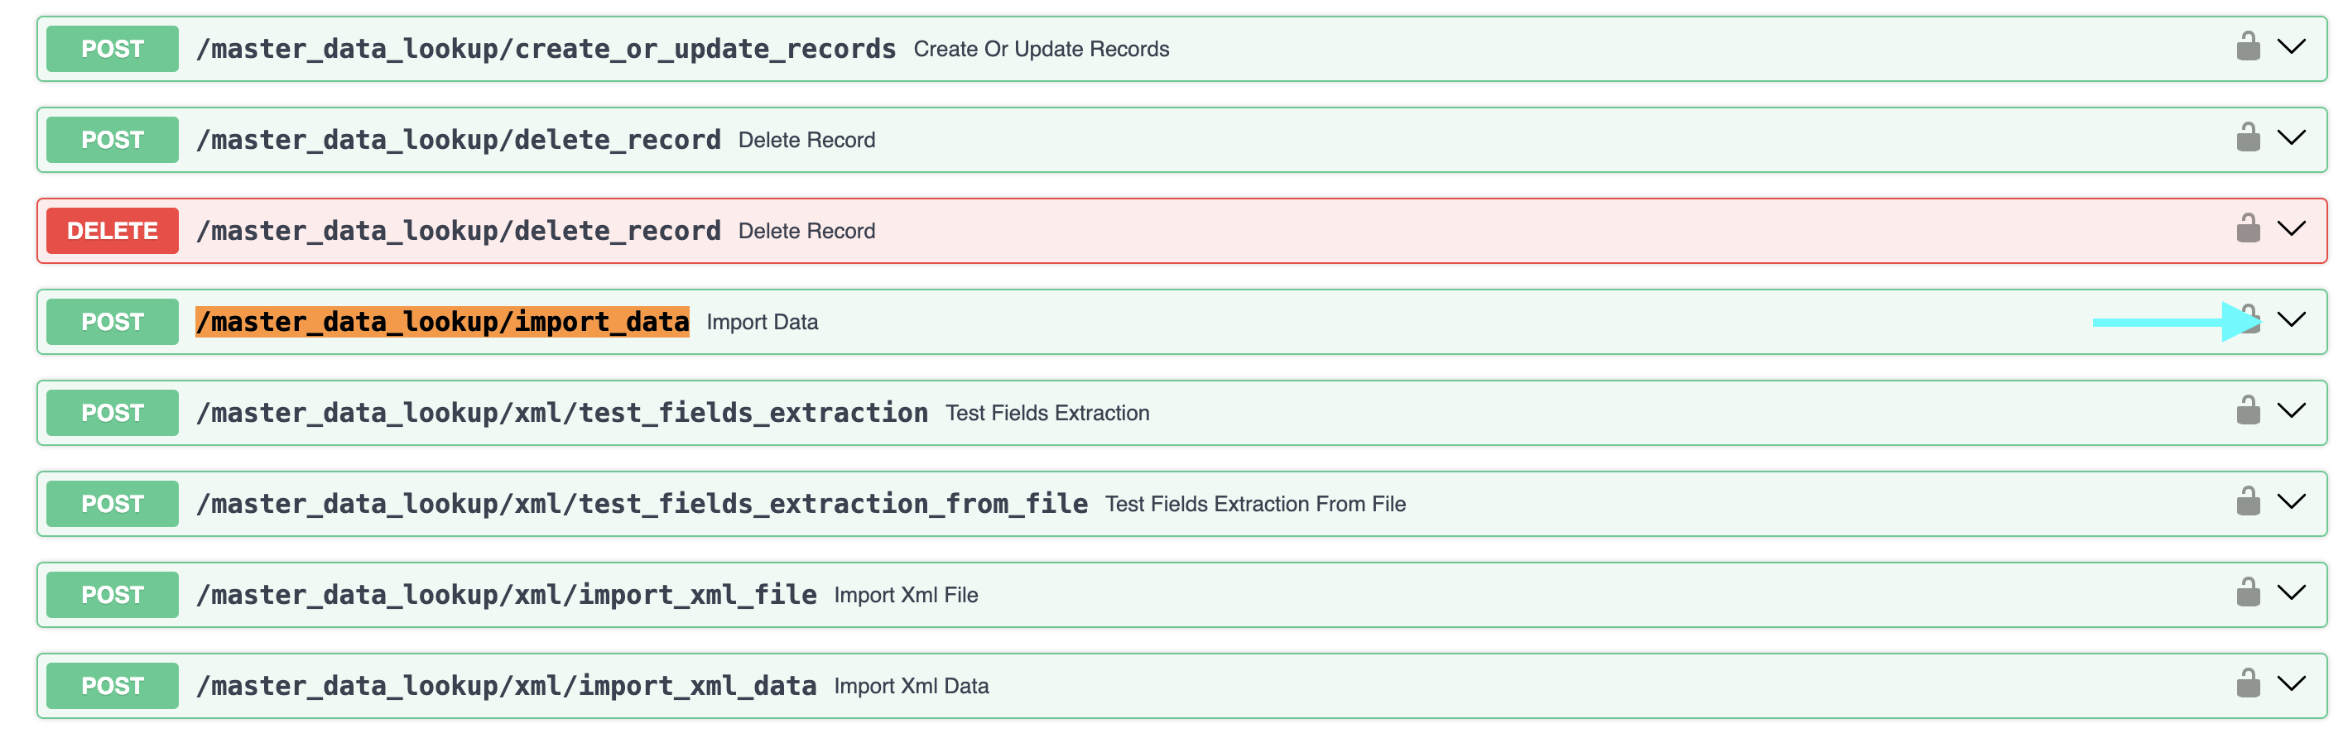Open the highlighted /master_data_lookup/import_data path
This screenshot has height=733, width=2348.
click(442, 323)
